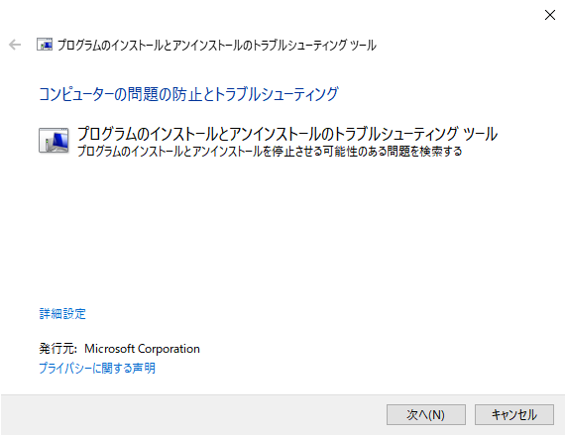Click the word ツール ending the large troubleshooter name
Screen dimensions: 566x436
[481, 134]
